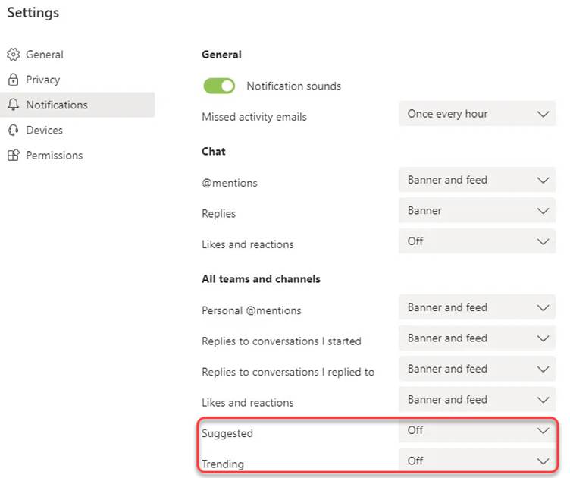570x478 pixels.
Task: Change Chat Likes and reactions setting
Action: point(478,241)
